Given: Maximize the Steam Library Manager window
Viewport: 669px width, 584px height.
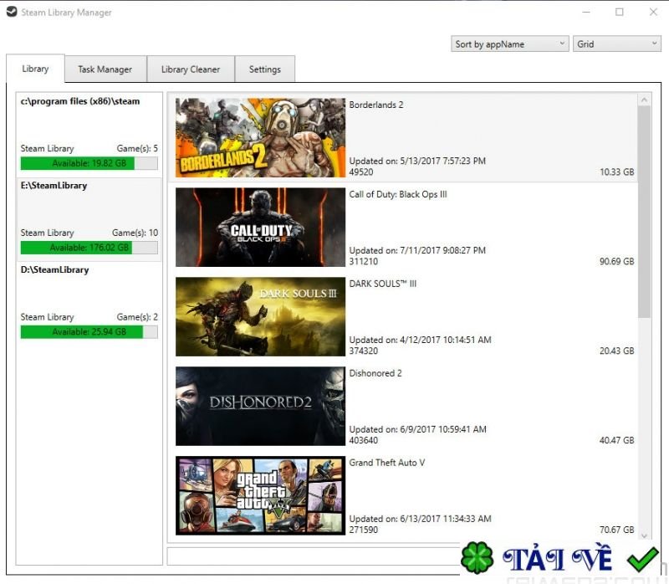Looking at the screenshot, I should 620,13.
